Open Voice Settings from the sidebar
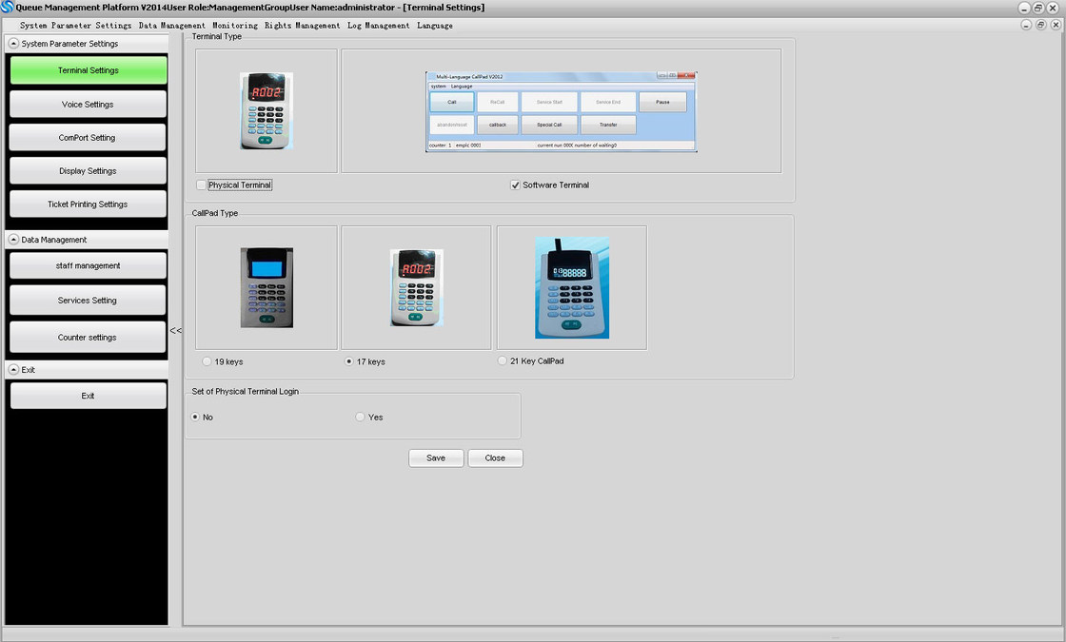This screenshot has height=642, width=1066. 88,105
